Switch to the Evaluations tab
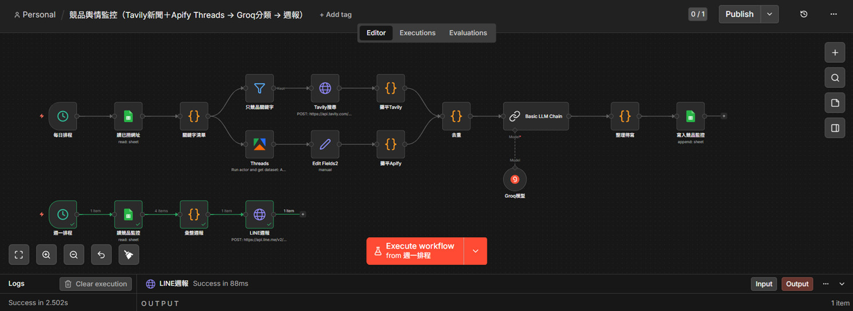The height and width of the screenshot is (311, 853). click(x=468, y=33)
